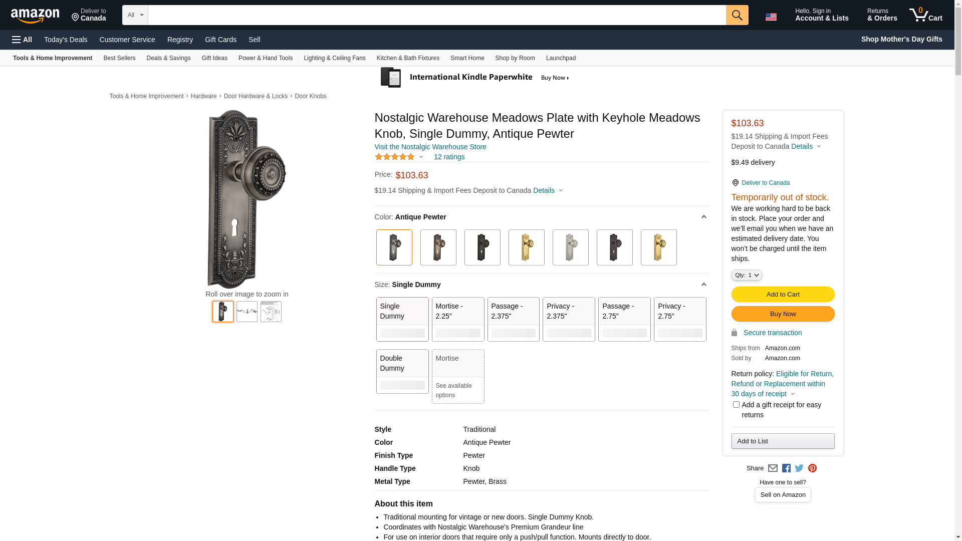
Task: Click the search magnifying glass button
Action: tap(737, 15)
